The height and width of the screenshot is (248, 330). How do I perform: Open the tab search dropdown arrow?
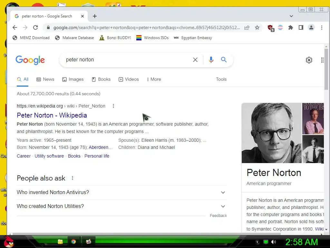pos(291,16)
